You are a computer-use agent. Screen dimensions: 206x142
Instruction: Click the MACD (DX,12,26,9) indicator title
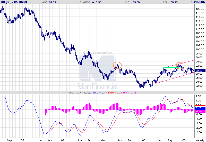click(80, 93)
